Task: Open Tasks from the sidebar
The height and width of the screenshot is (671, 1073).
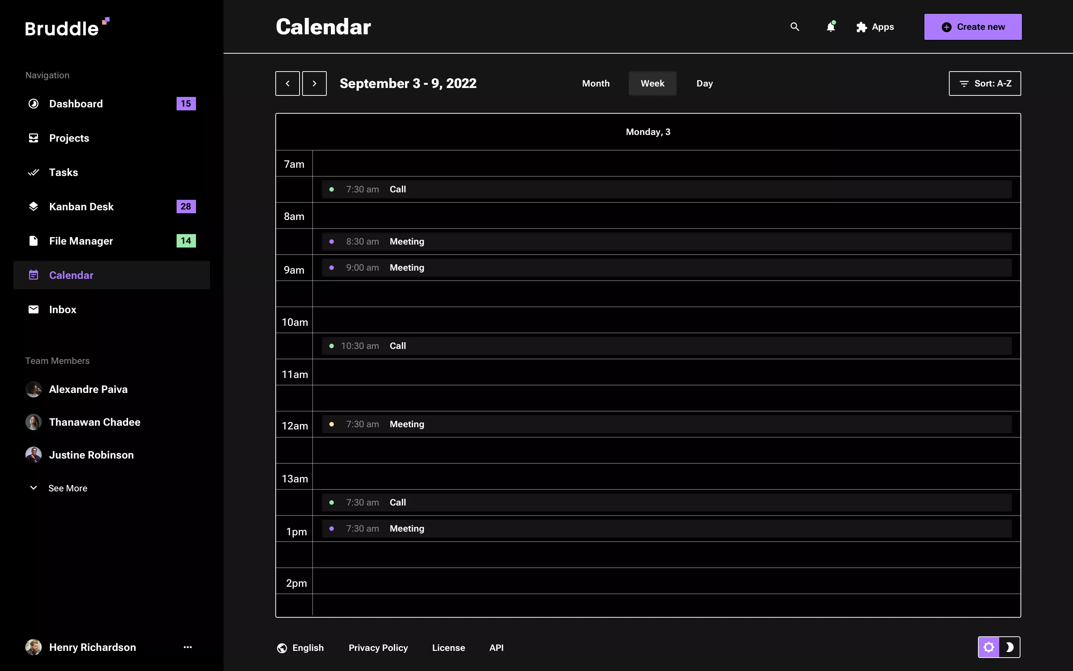Action: click(x=63, y=172)
